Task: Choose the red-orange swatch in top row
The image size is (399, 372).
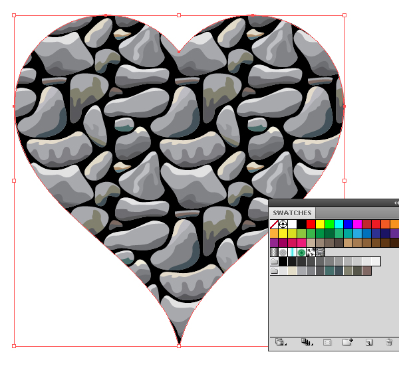Action: 385,225
